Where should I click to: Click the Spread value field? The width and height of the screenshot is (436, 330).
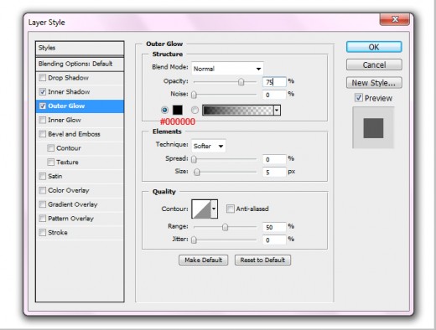(x=274, y=159)
